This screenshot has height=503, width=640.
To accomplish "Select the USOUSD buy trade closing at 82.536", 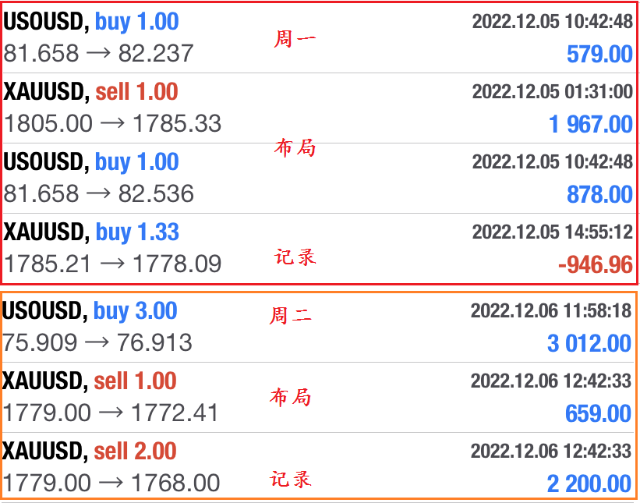I will tap(318, 179).
